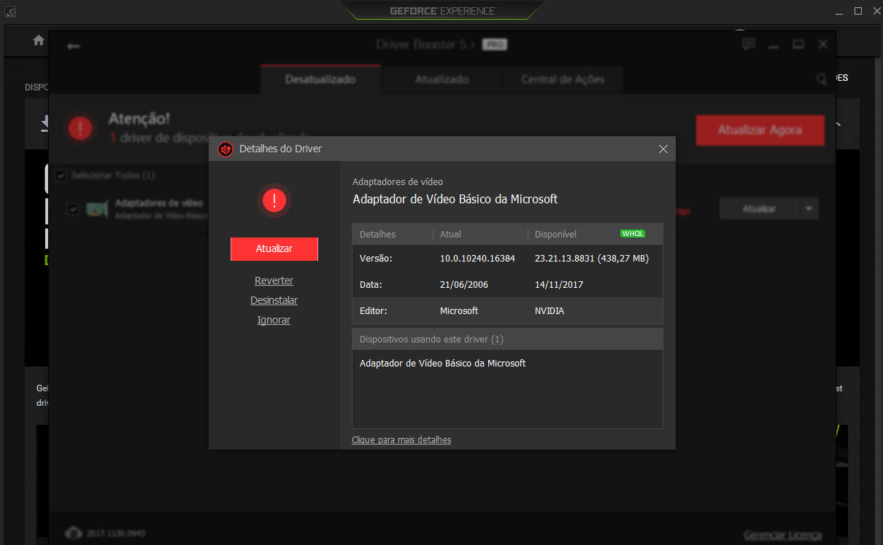Go back with Driver Booster's arrow icon
The image size is (883, 545).
(x=73, y=46)
